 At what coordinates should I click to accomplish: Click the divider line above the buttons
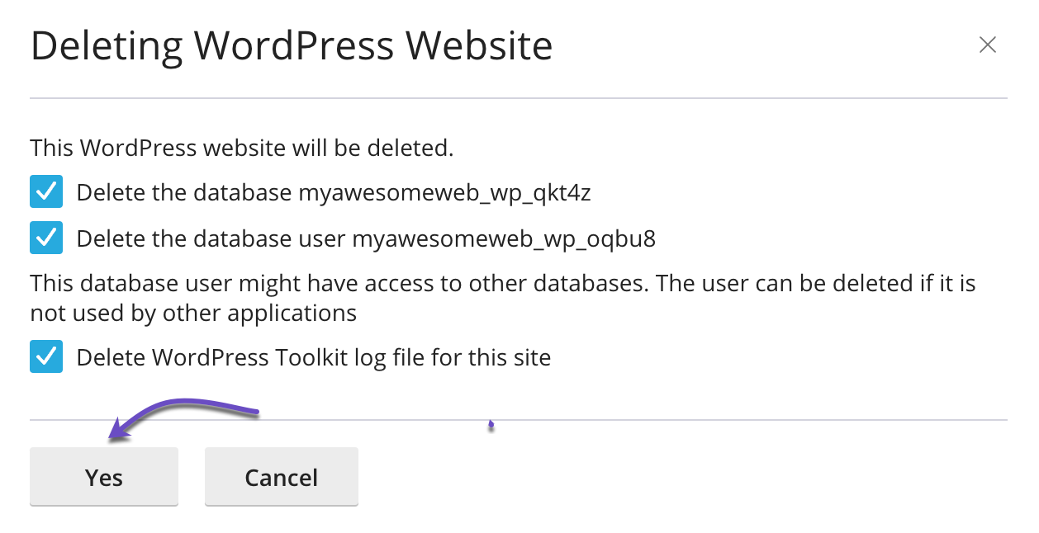click(661, 420)
